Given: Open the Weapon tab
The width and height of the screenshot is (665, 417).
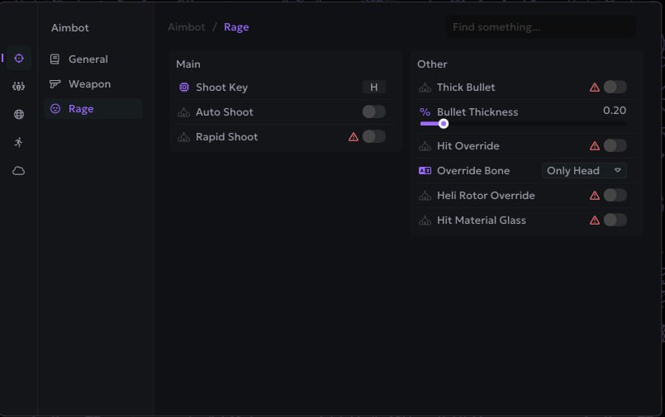Looking at the screenshot, I should click(x=89, y=84).
